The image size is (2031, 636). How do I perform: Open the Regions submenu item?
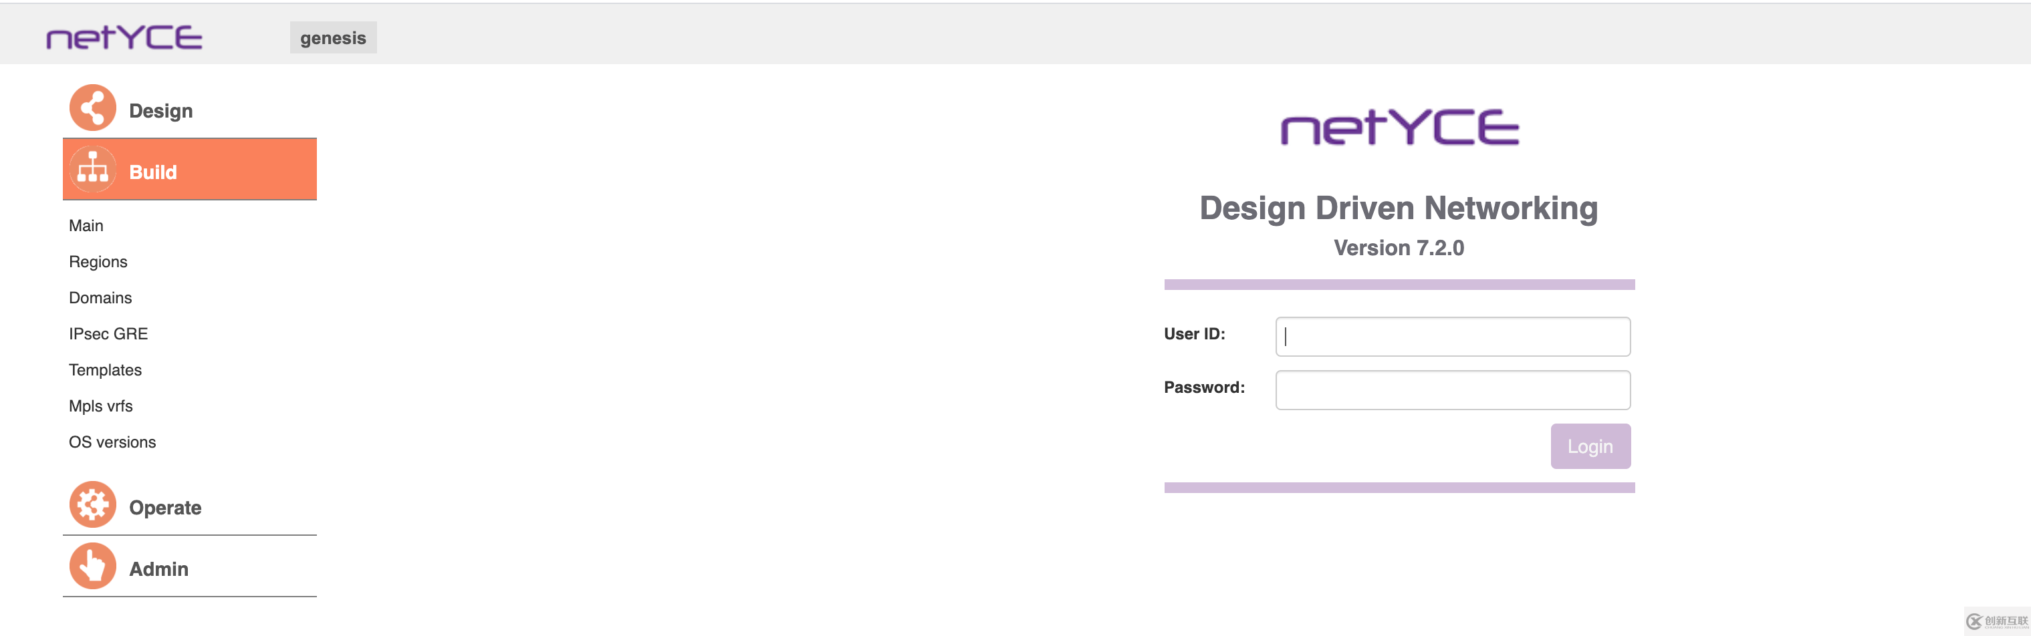coord(98,262)
